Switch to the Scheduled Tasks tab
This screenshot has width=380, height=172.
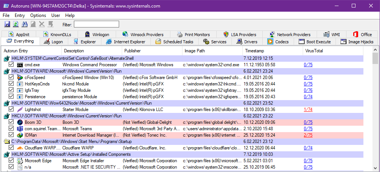click(x=175, y=42)
